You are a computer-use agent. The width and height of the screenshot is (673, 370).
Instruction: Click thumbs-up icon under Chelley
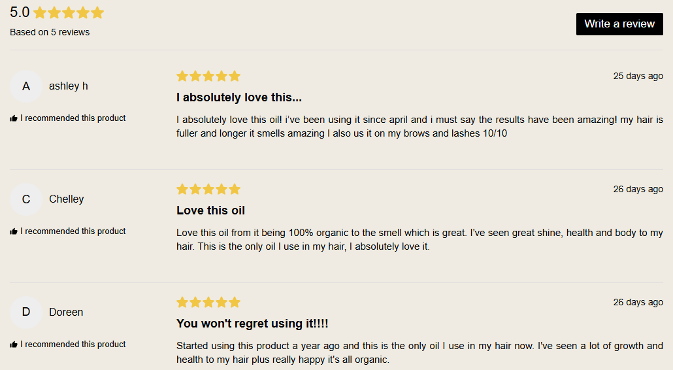[x=14, y=232]
